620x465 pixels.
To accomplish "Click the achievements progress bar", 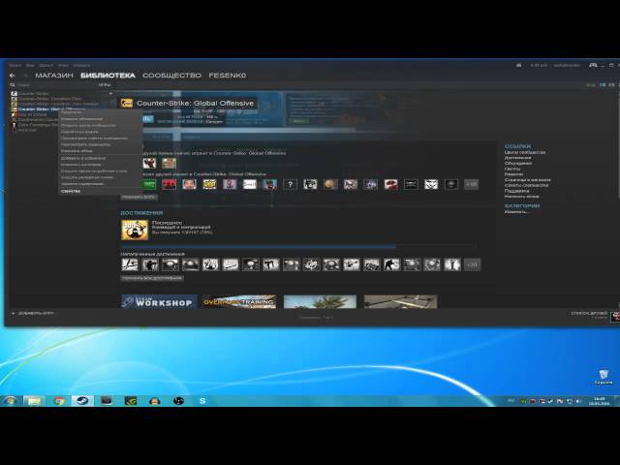I will tap(298, 246).
